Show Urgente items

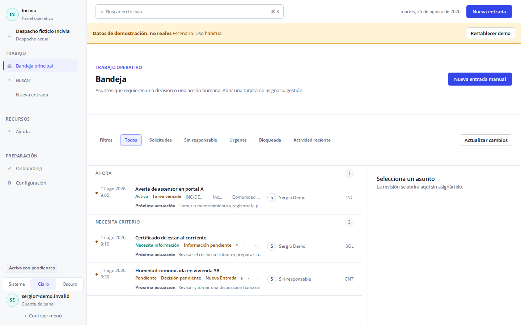(238, 140)
